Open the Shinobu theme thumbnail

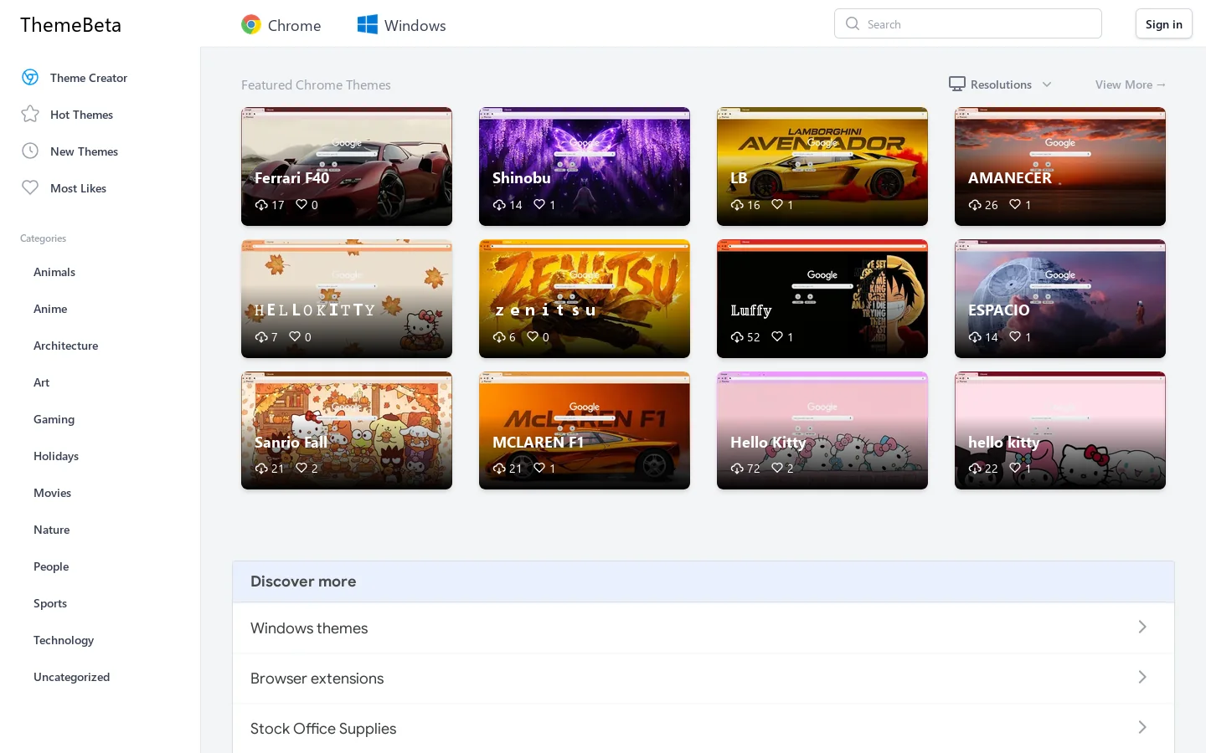[585, 166]
